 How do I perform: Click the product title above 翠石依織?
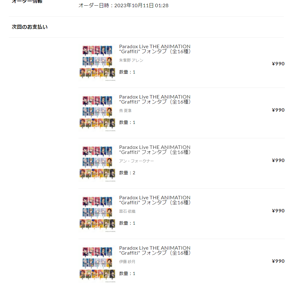155,200
